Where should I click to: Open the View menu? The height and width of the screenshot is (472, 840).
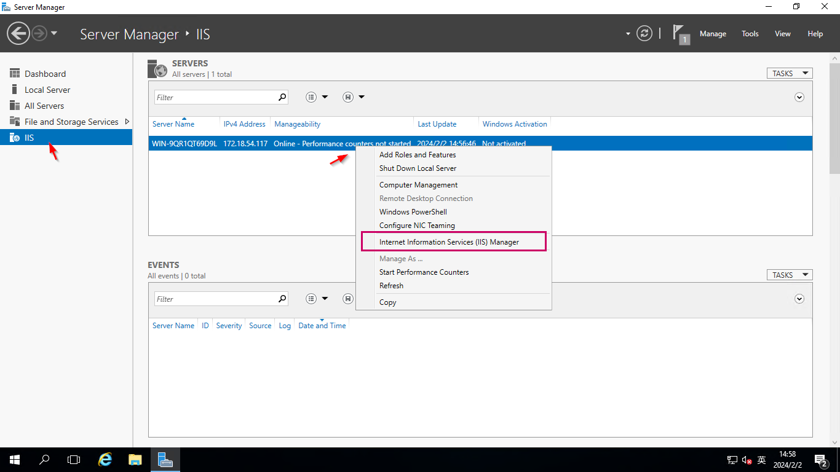(x=783, y=34)
